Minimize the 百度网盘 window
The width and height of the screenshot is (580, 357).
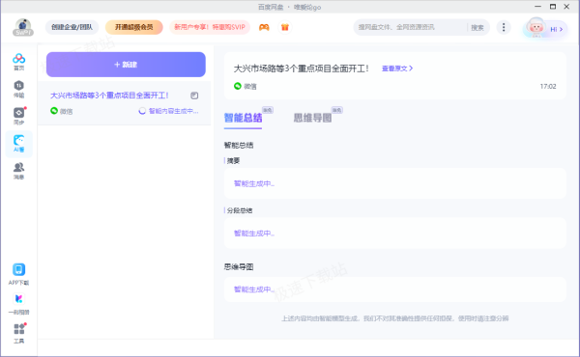[x=537, y=7]
